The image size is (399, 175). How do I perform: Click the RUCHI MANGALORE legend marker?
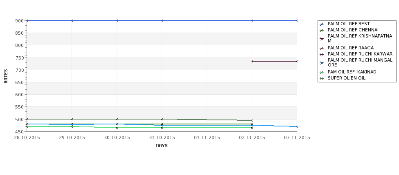(322, 63)
